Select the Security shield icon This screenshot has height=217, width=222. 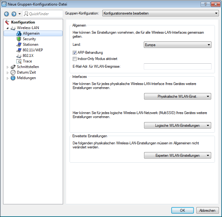click(x=19, y=39)
